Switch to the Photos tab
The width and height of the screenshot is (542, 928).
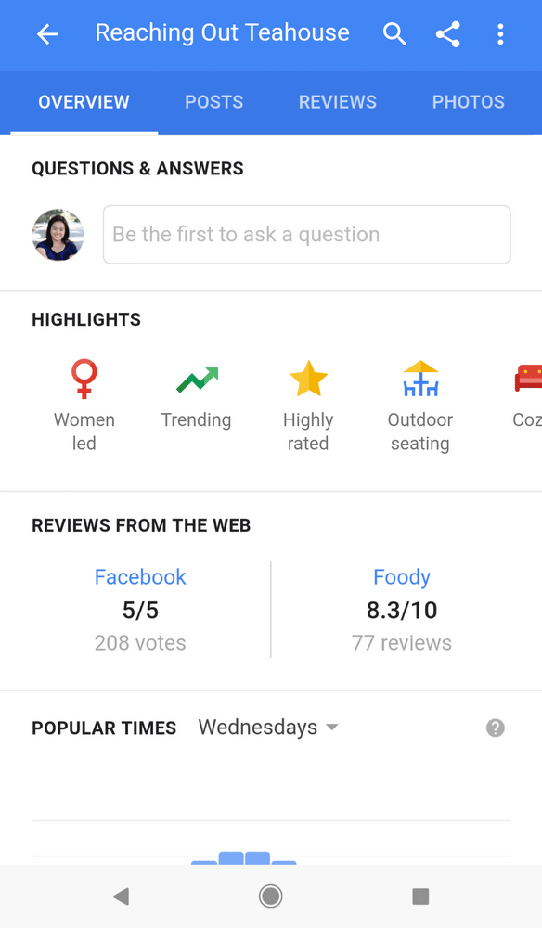tap(469, 102)
